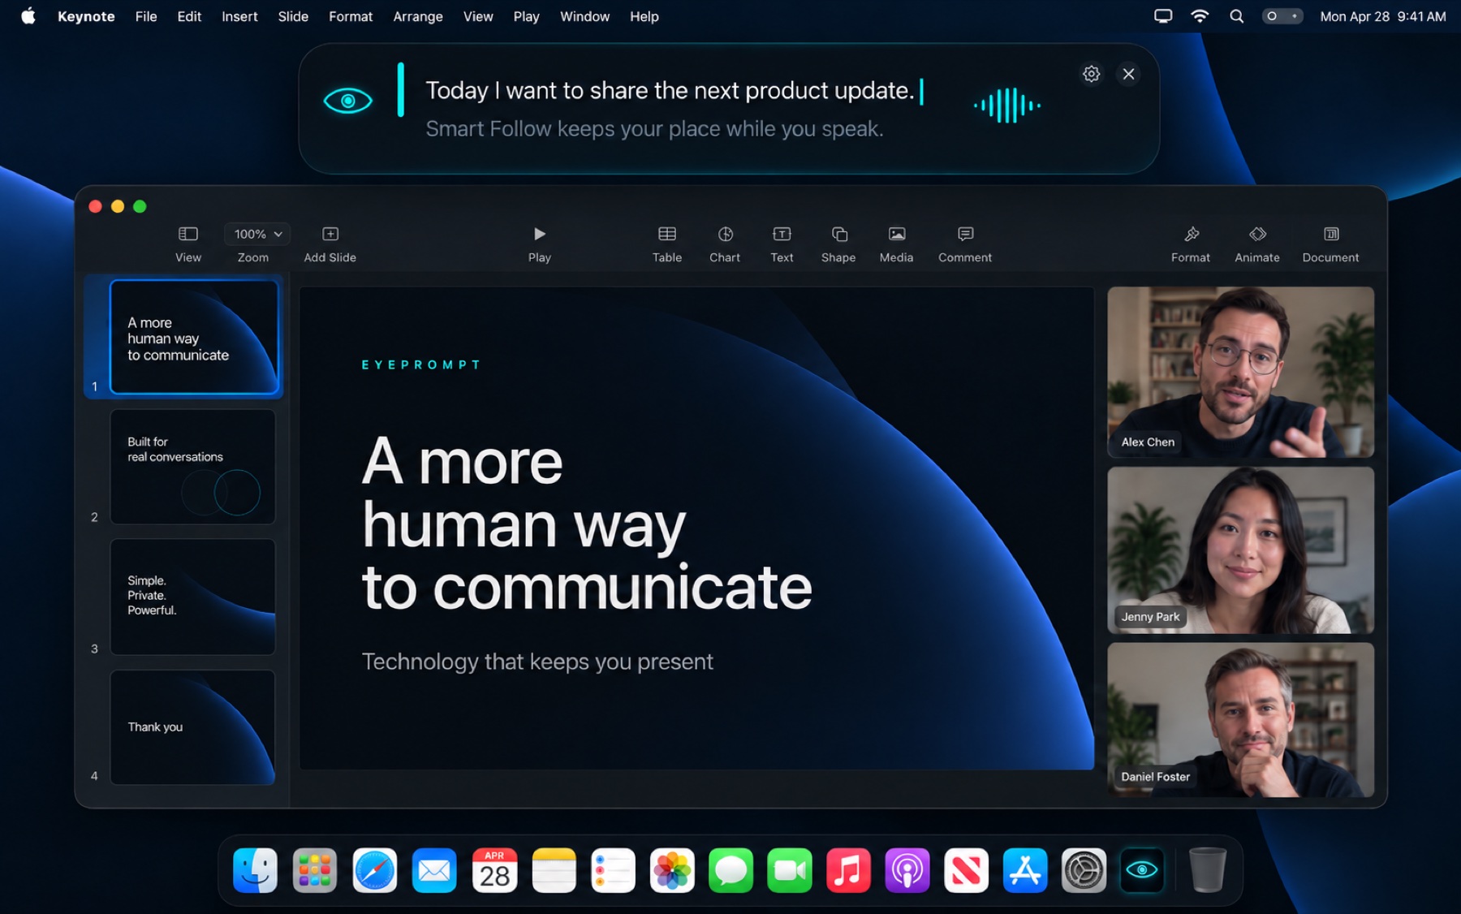Click the Spotlight search icon
Screen dimensions: 1461x914
[1236, 16]
